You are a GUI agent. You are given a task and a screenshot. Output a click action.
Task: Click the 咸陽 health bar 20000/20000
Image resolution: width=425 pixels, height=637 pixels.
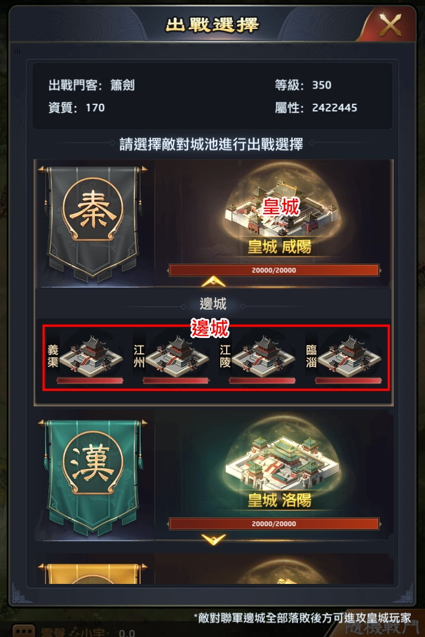click(274, 270)
